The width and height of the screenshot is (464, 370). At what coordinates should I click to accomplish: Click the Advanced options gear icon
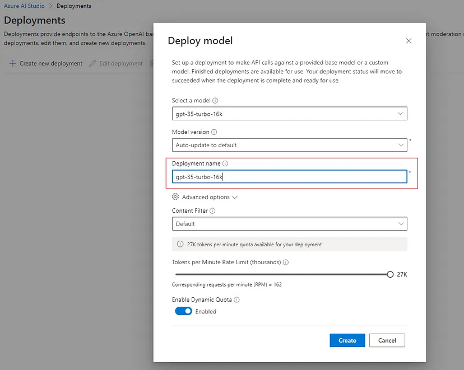175,196
